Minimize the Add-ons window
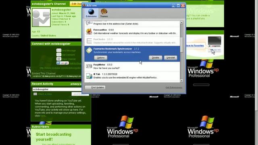258x145 pixels. [173, 6]
